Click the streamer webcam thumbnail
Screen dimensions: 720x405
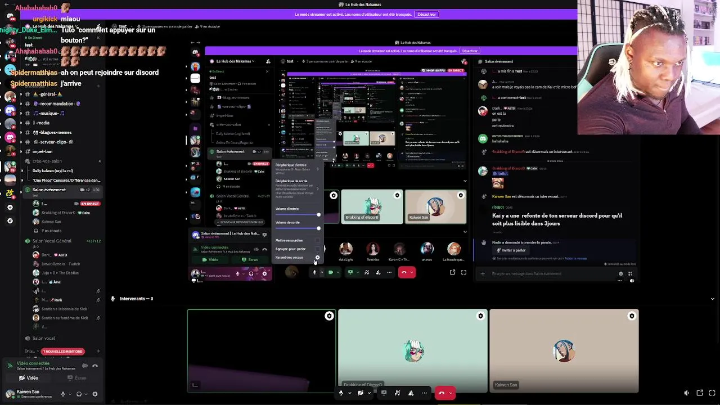click(x=649, y=67)
